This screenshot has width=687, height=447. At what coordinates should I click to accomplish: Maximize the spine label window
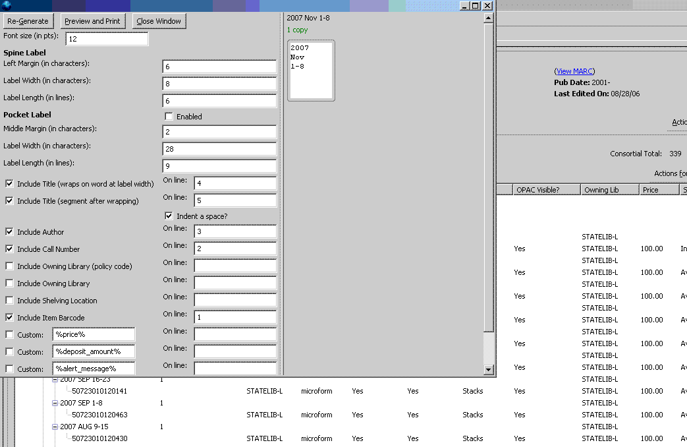coord(476,5)
